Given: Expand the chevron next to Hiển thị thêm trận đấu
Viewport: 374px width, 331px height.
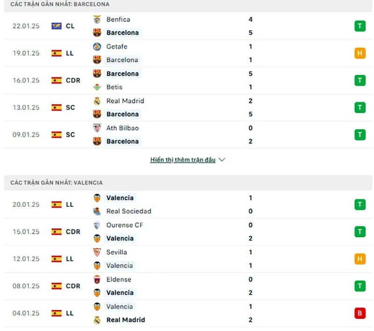Looking at the screenshot, I should tap(222, 159).
